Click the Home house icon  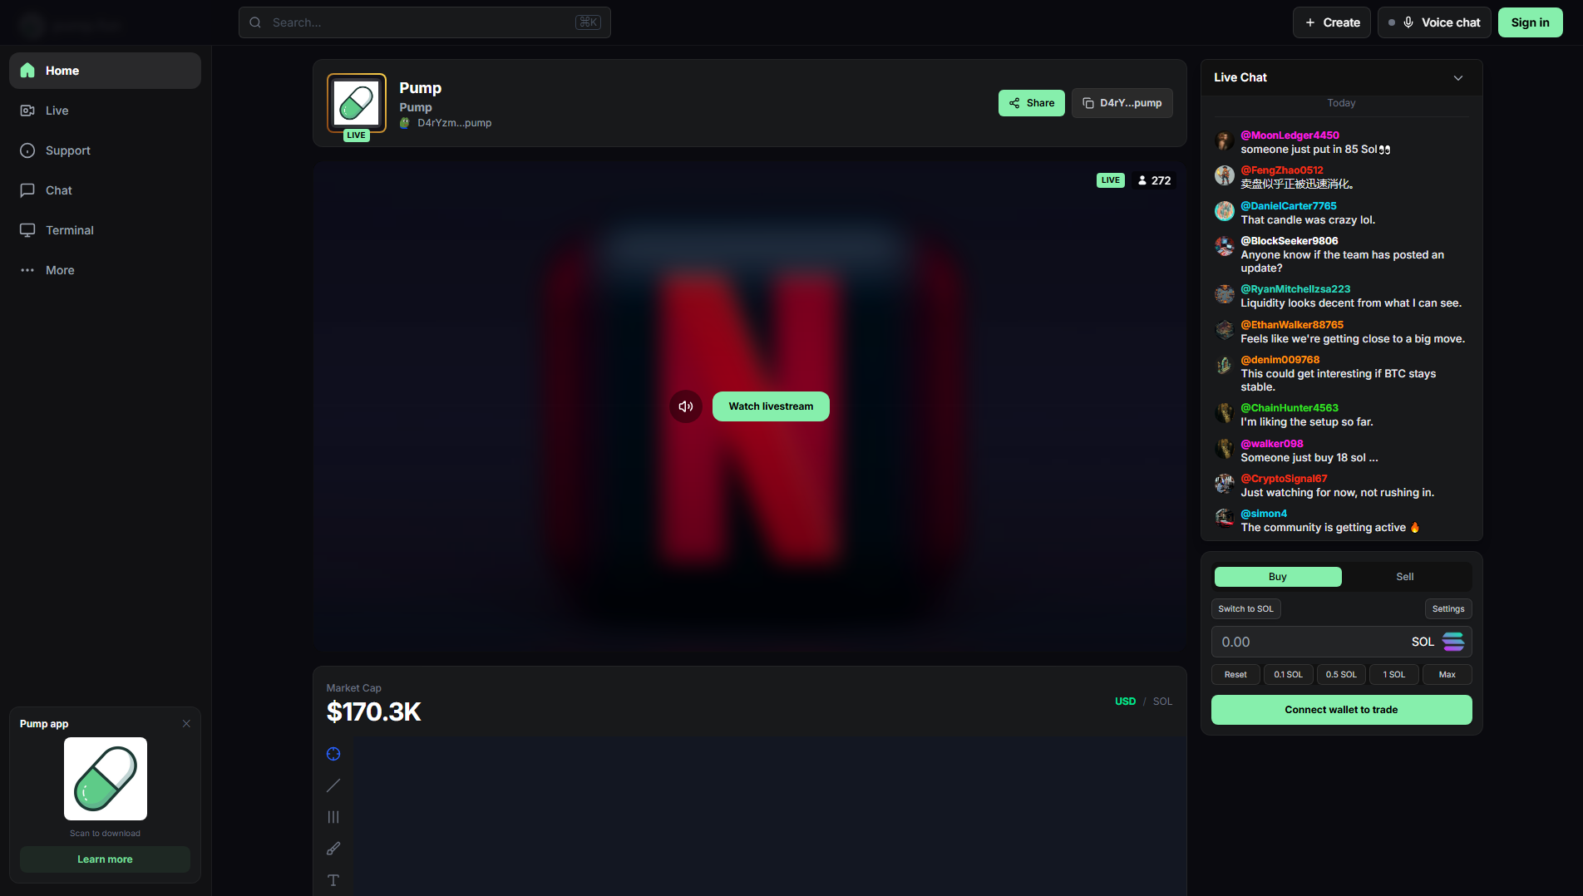pyautogui.click(x=27, y=71)
